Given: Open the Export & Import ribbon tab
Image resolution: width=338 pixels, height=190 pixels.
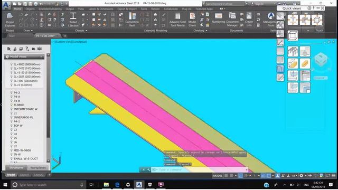Looking at the screenshot, I should point(127,9).
